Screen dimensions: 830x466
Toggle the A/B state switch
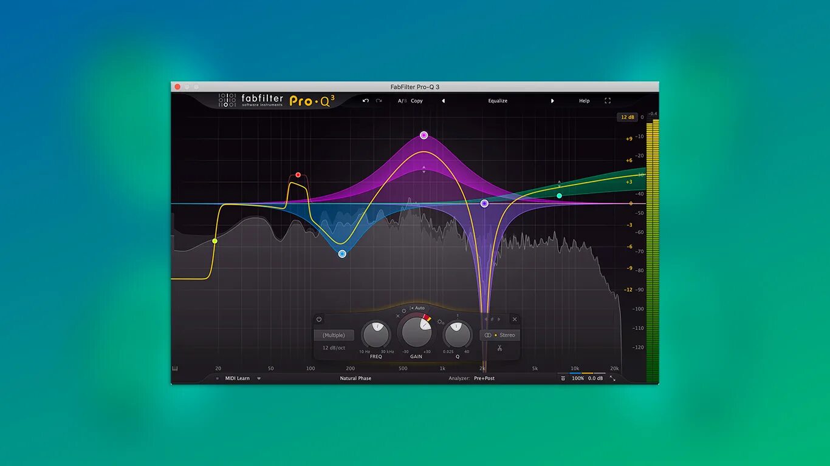click(402, 101)
